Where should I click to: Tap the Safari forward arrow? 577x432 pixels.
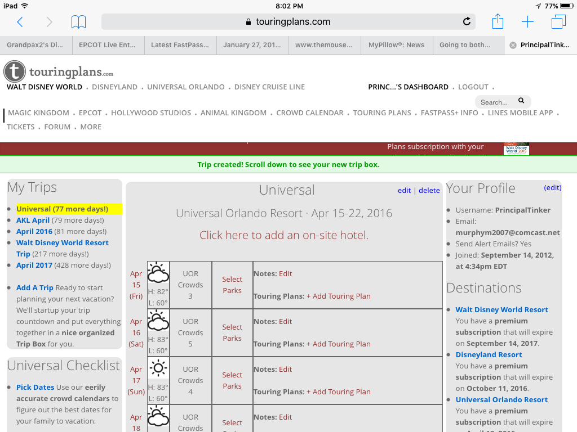[49, 22]
